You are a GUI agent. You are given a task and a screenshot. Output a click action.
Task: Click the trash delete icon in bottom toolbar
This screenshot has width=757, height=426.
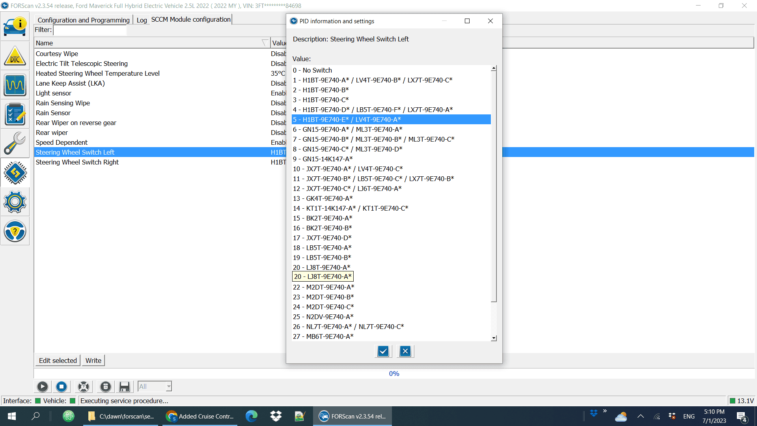point(106,387)
